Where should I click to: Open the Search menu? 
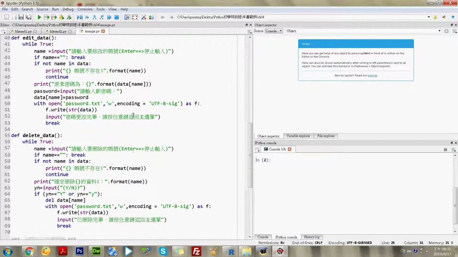click(x=27, y=9)
